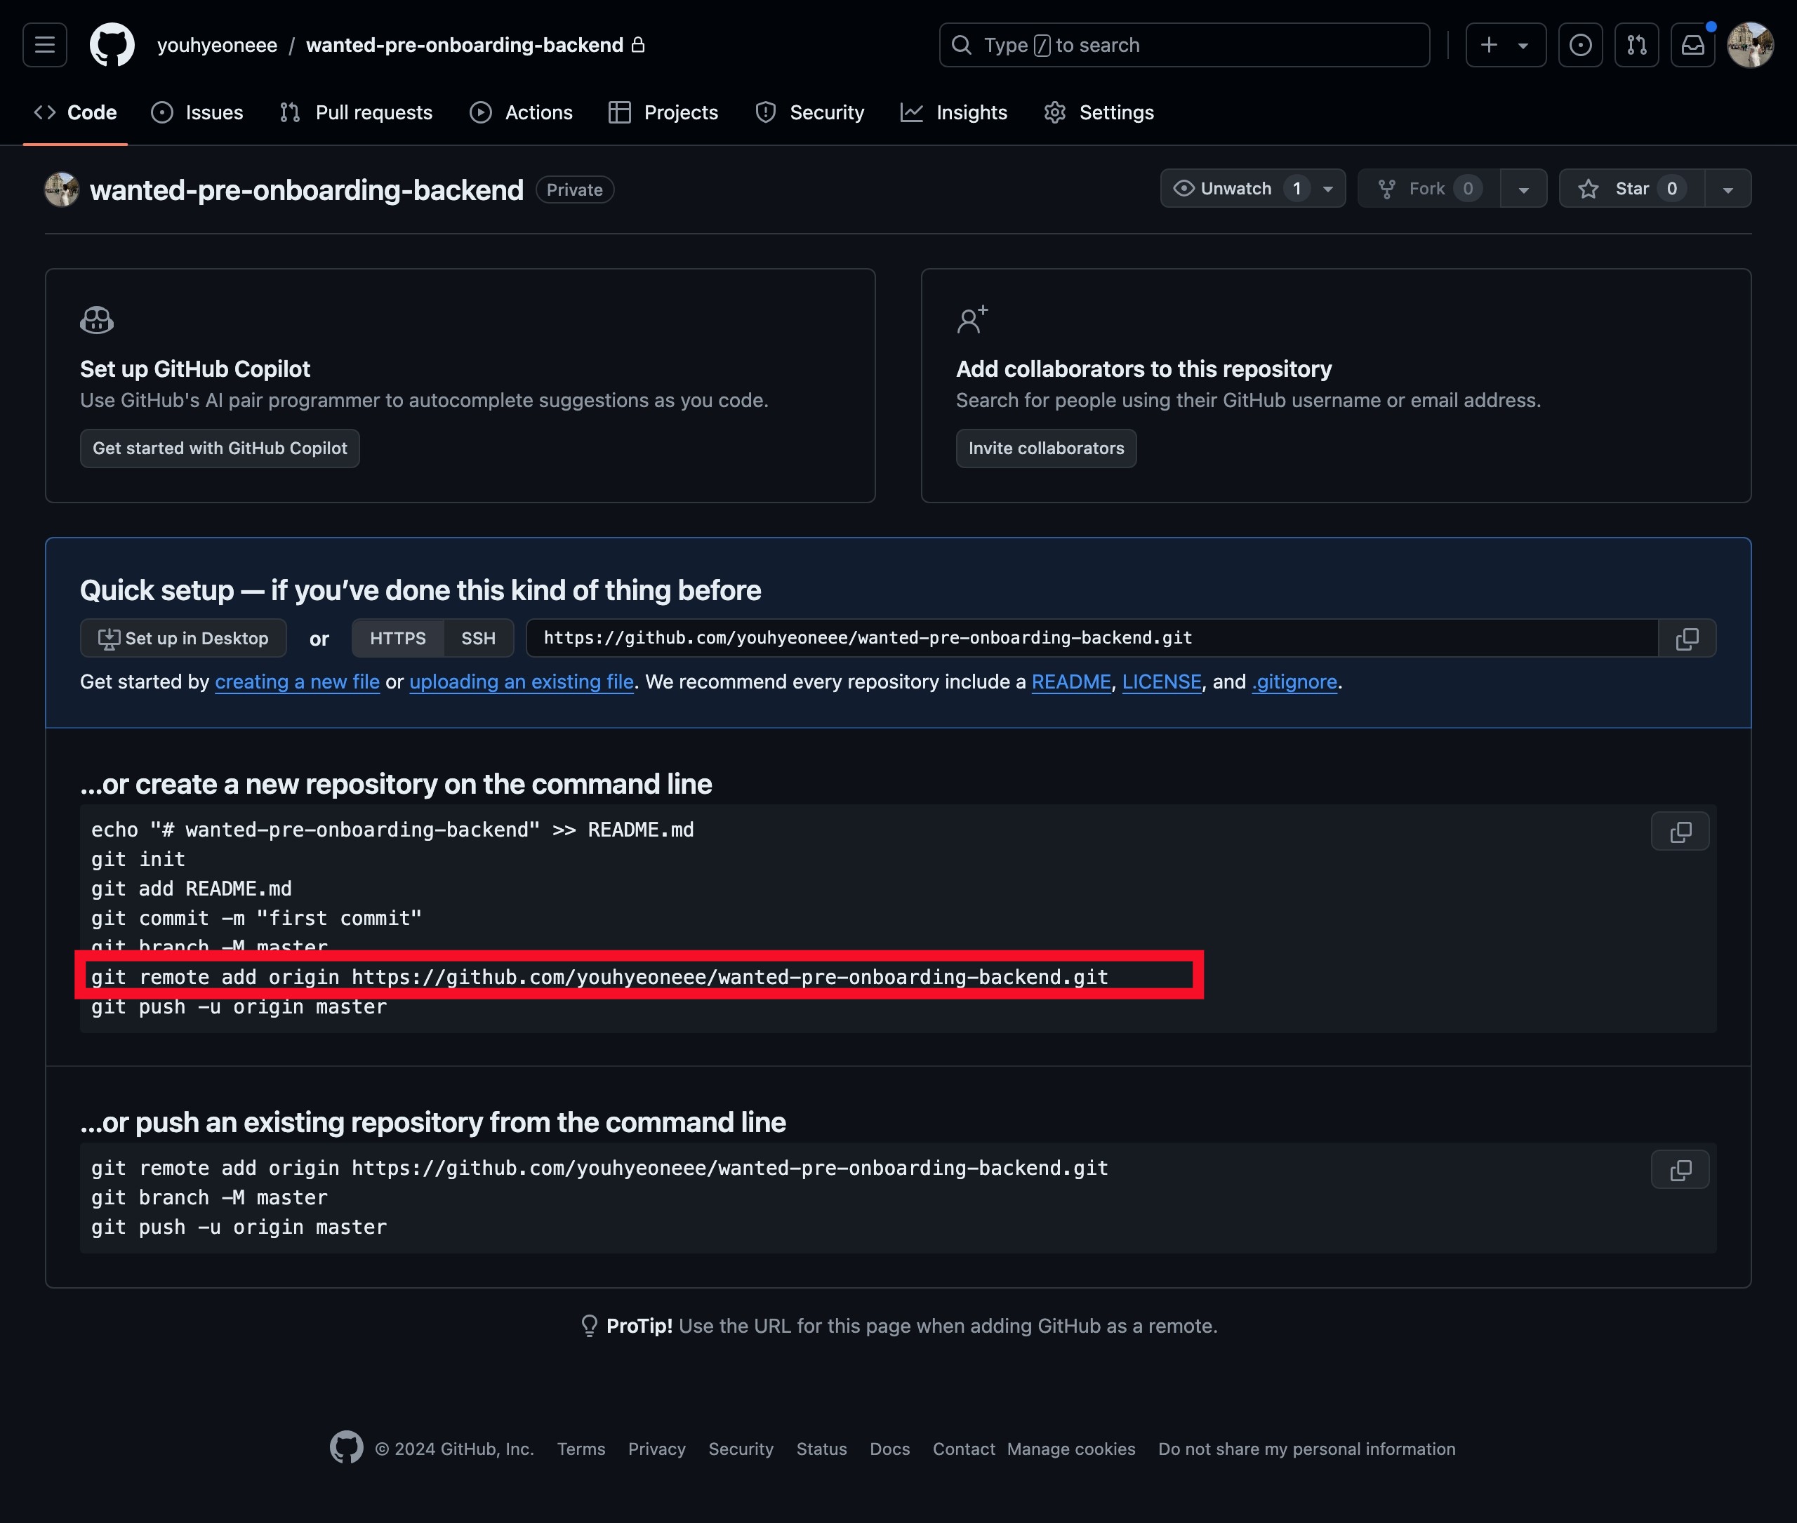Click Manage cookies in footer

1070,1449
